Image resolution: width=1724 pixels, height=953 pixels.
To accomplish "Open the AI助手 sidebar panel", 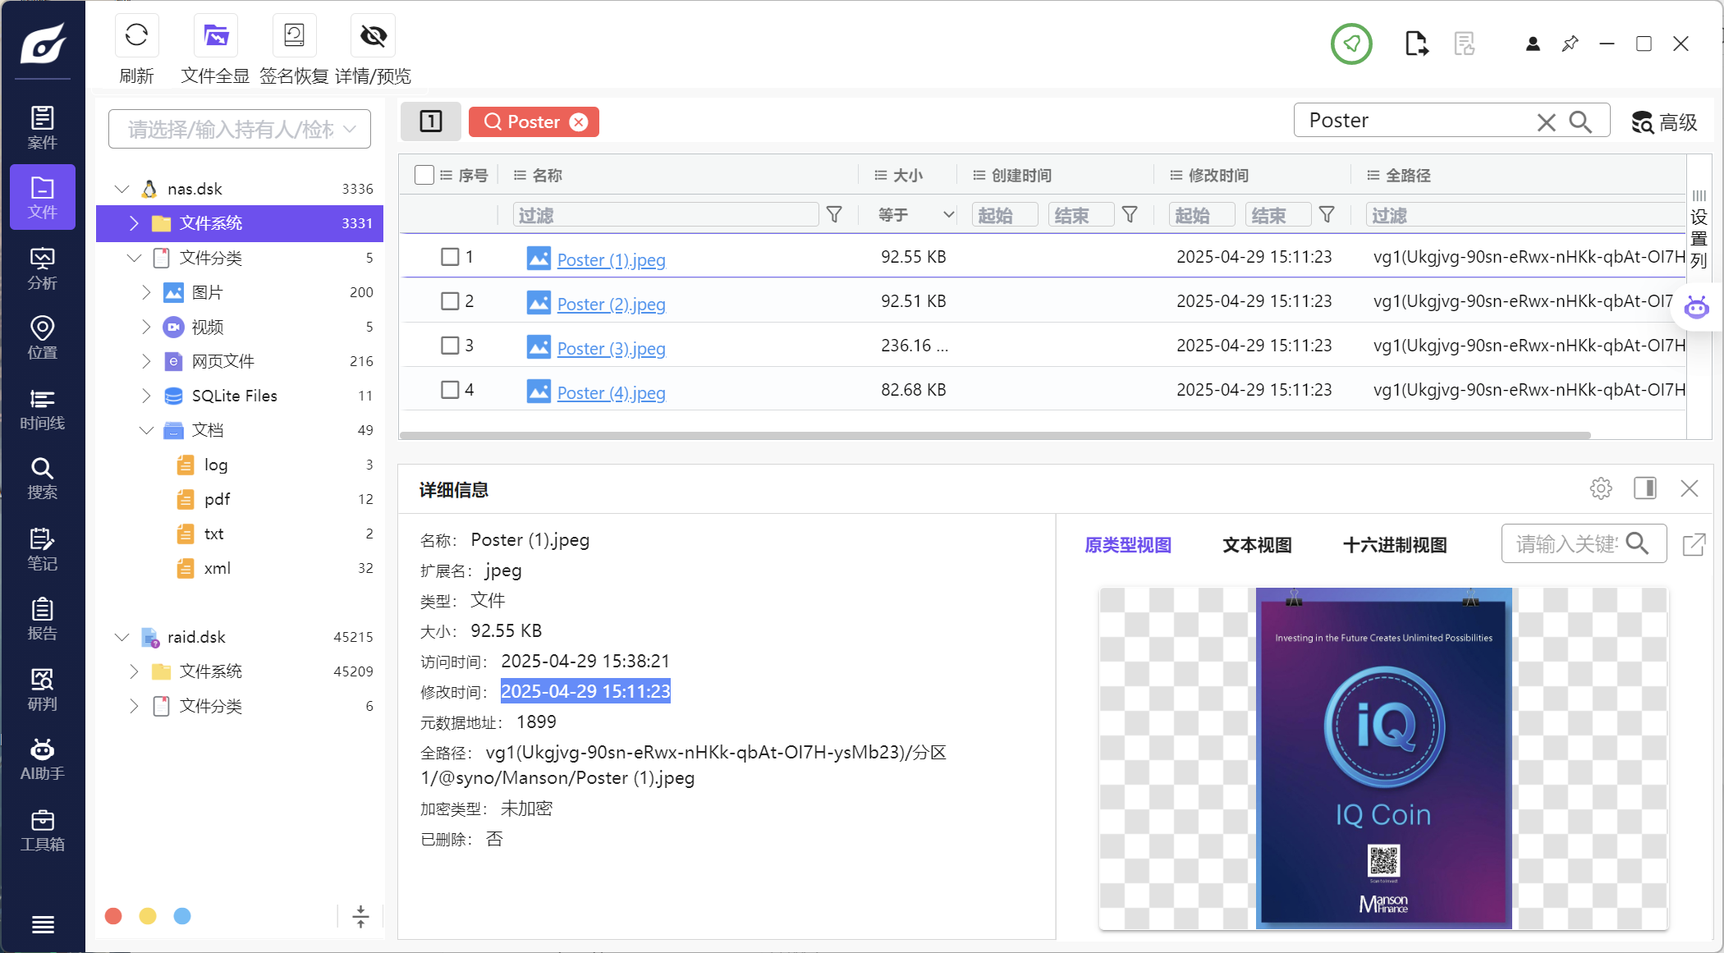I will click(42, 759).
